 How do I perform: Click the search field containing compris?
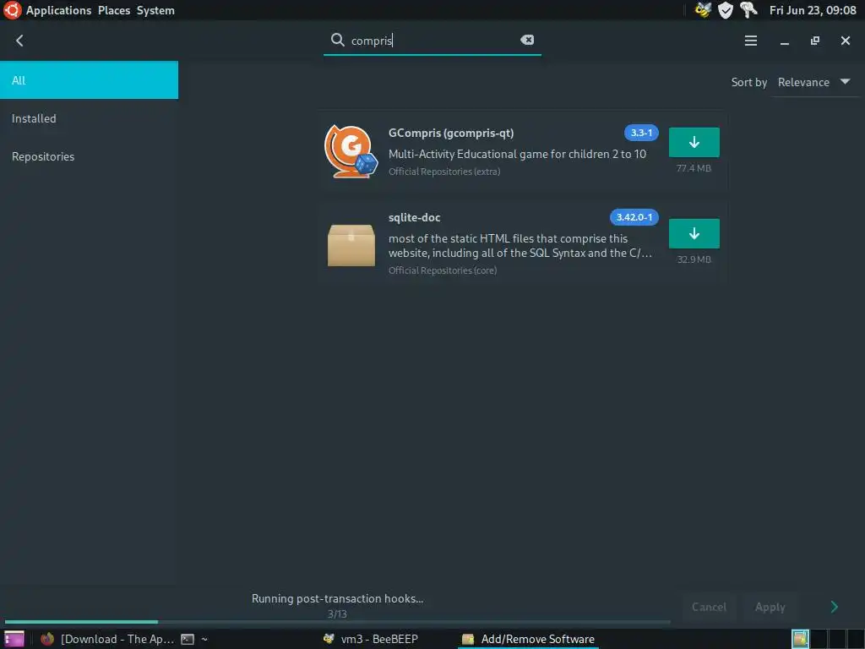tap(432, 41)
